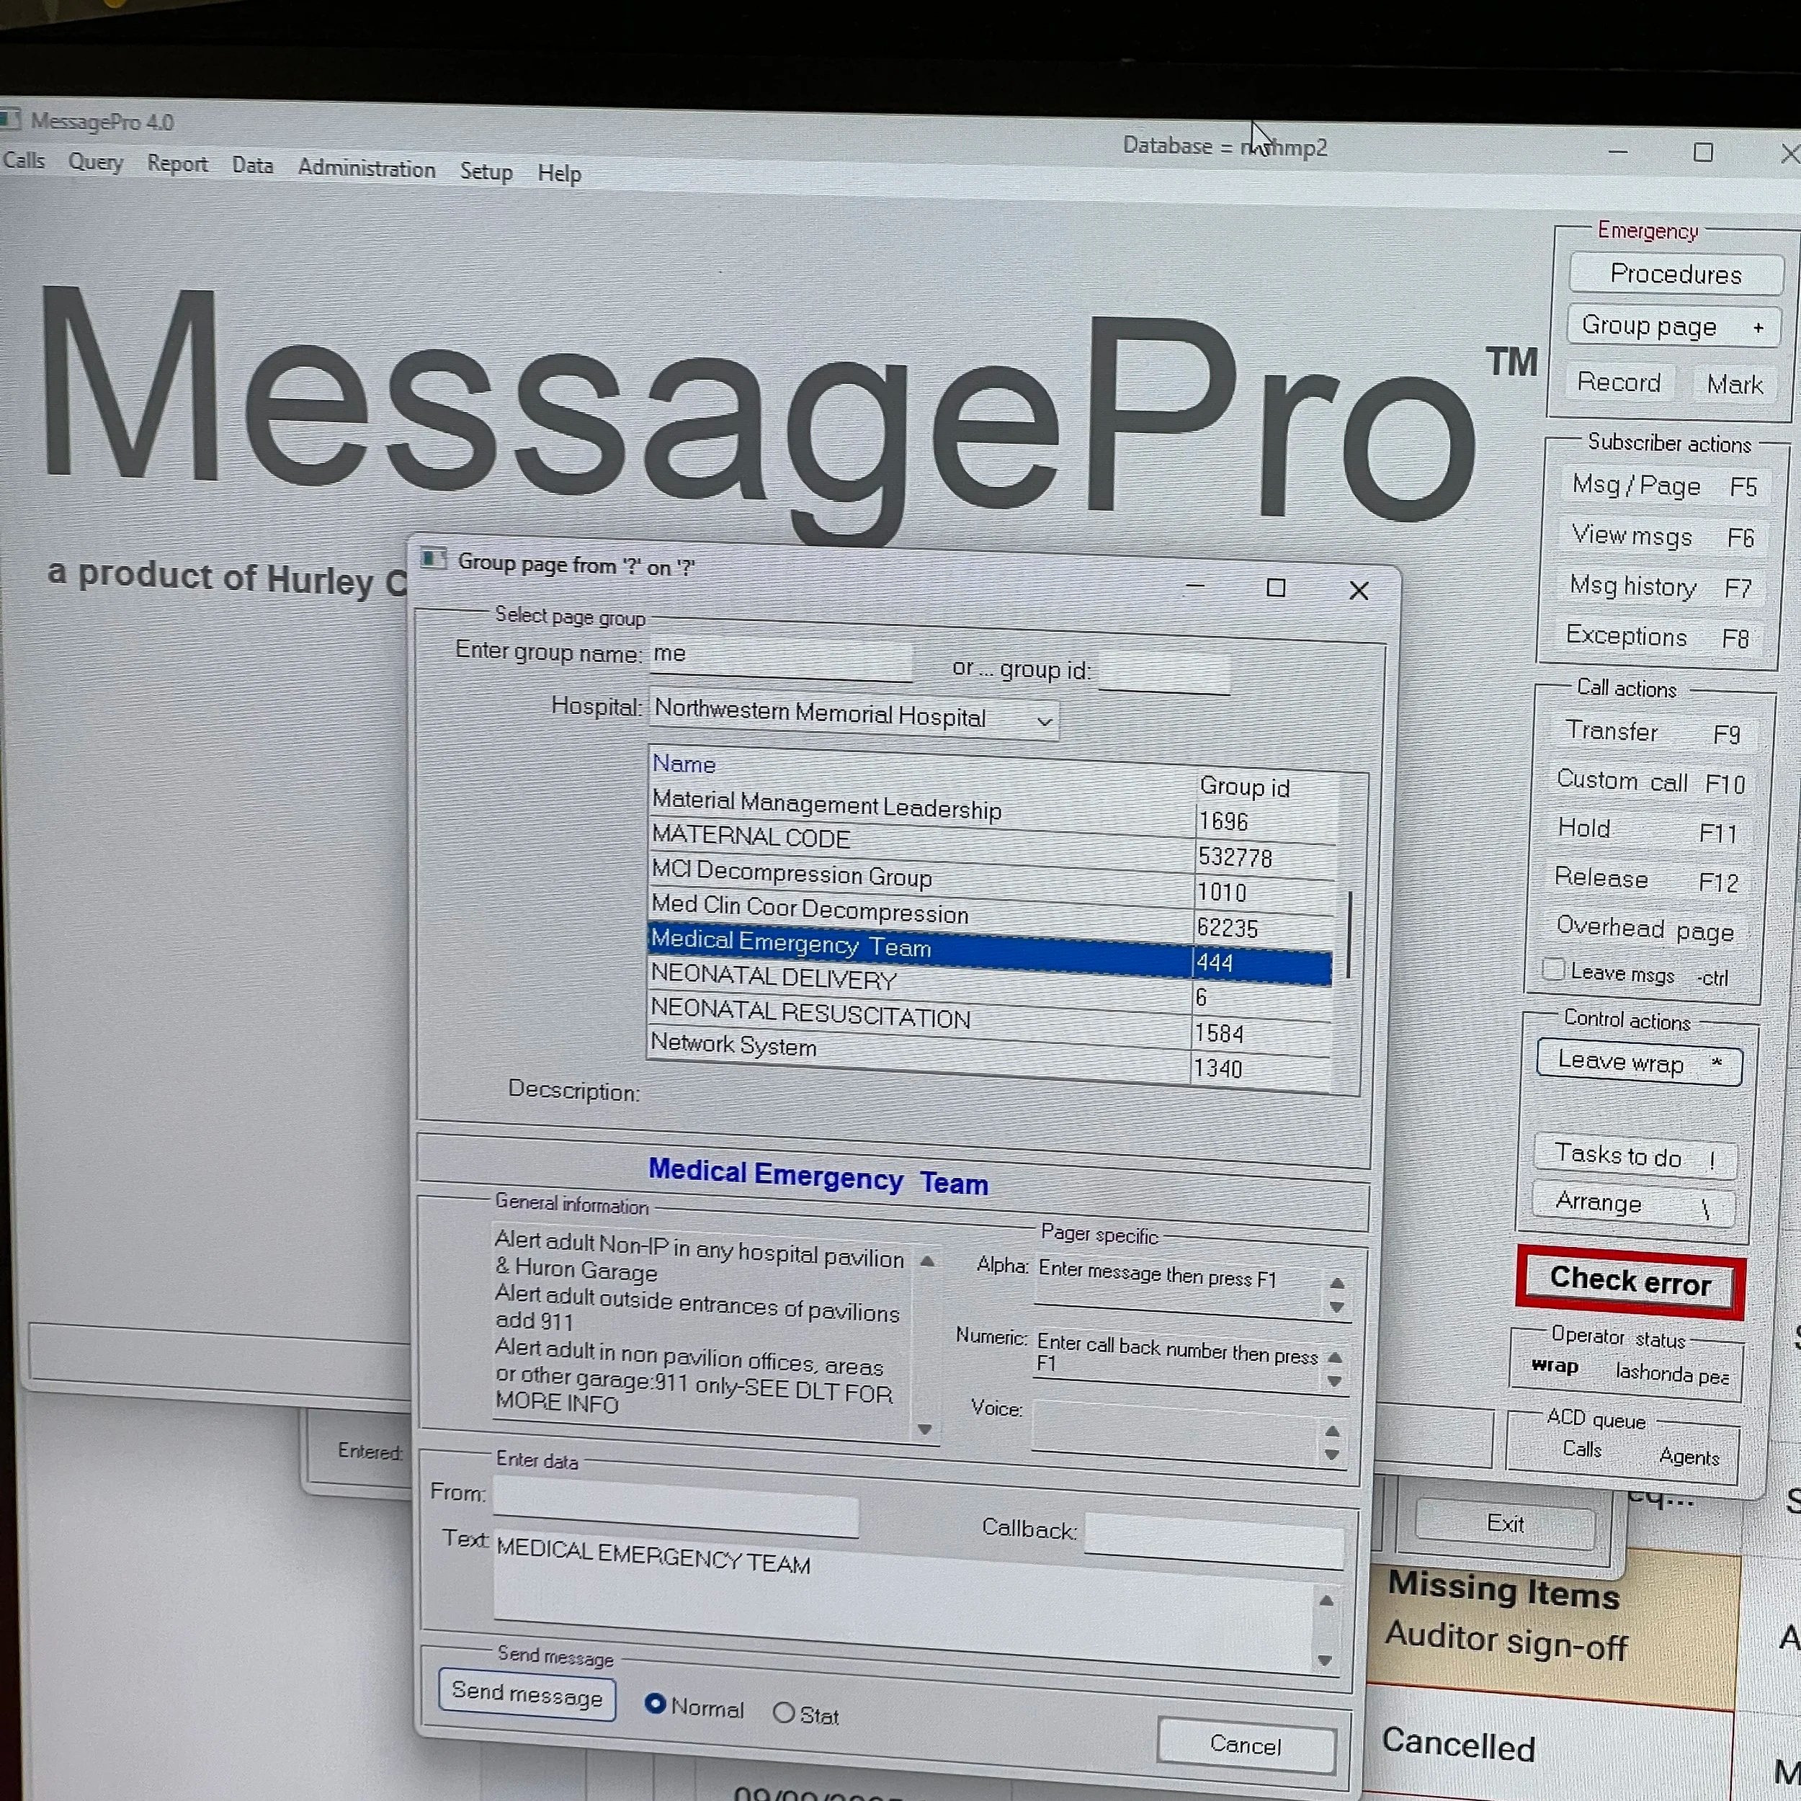The height and width of the screenshot is (1801, 1801).
Task: Click the Group page dialog title icon
Action: click(x=432, y=558)
